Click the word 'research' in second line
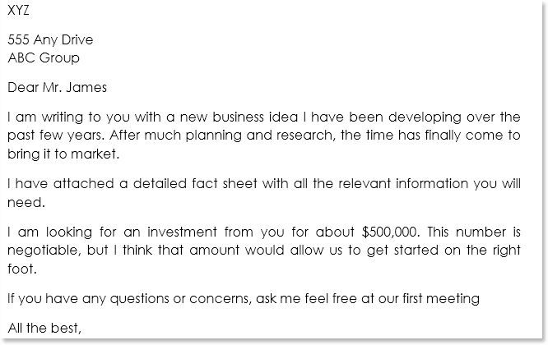Image resolution: width=548 pixels, height=345 pixels. [x=306, y=136]
